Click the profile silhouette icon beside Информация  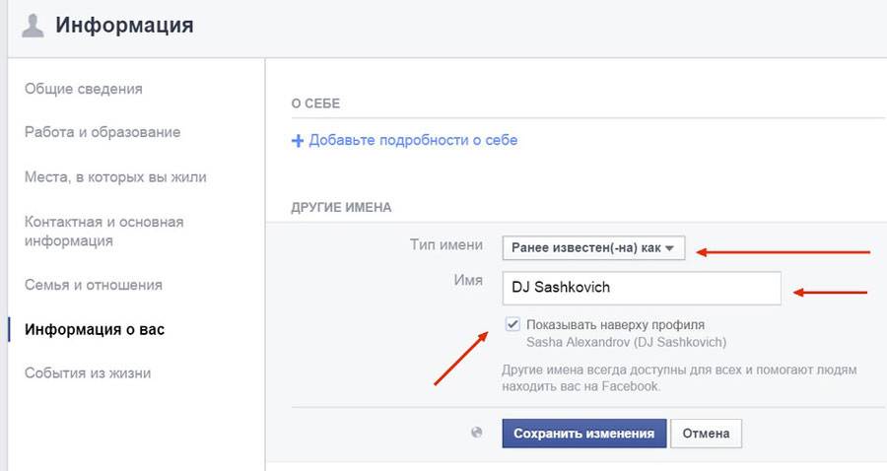(33, 27)
